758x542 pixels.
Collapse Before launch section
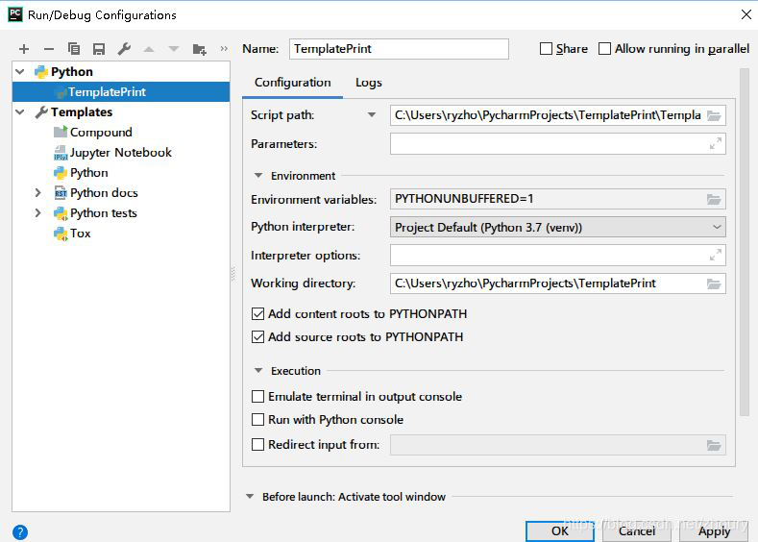pos(250,497)
